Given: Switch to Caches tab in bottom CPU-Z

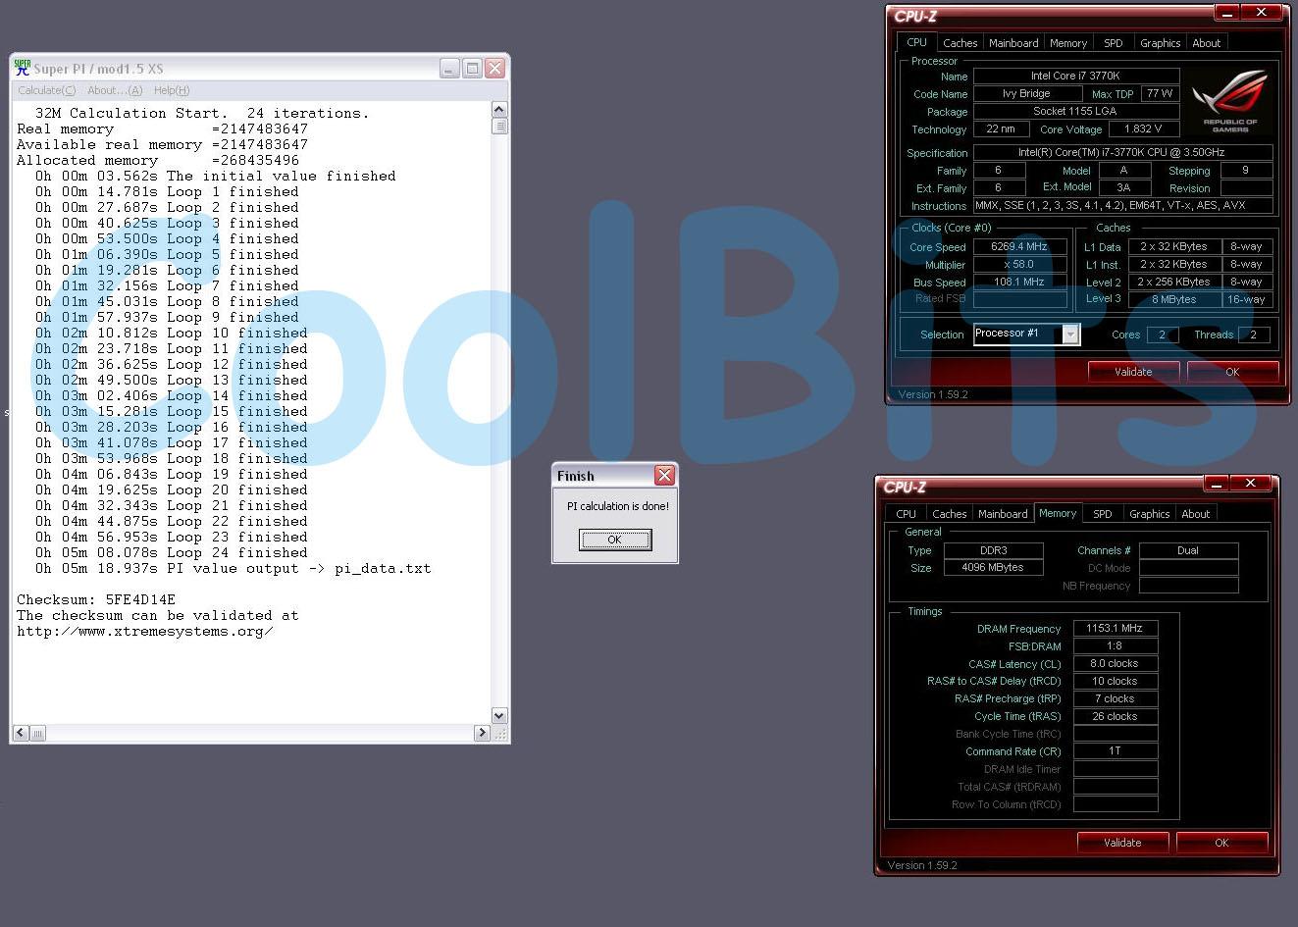Looking at the screenshot, I should pyautogui.click(x=949, y=514).
